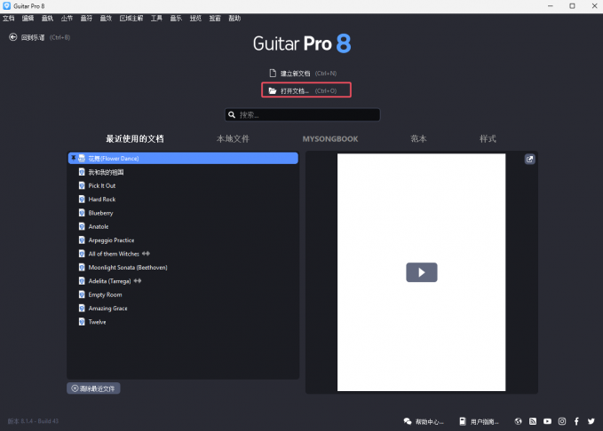This screenshot has width=603, height=431.
Task: Select Moonlight Sonata (Beethoven) file
Action: pos(183,267)
